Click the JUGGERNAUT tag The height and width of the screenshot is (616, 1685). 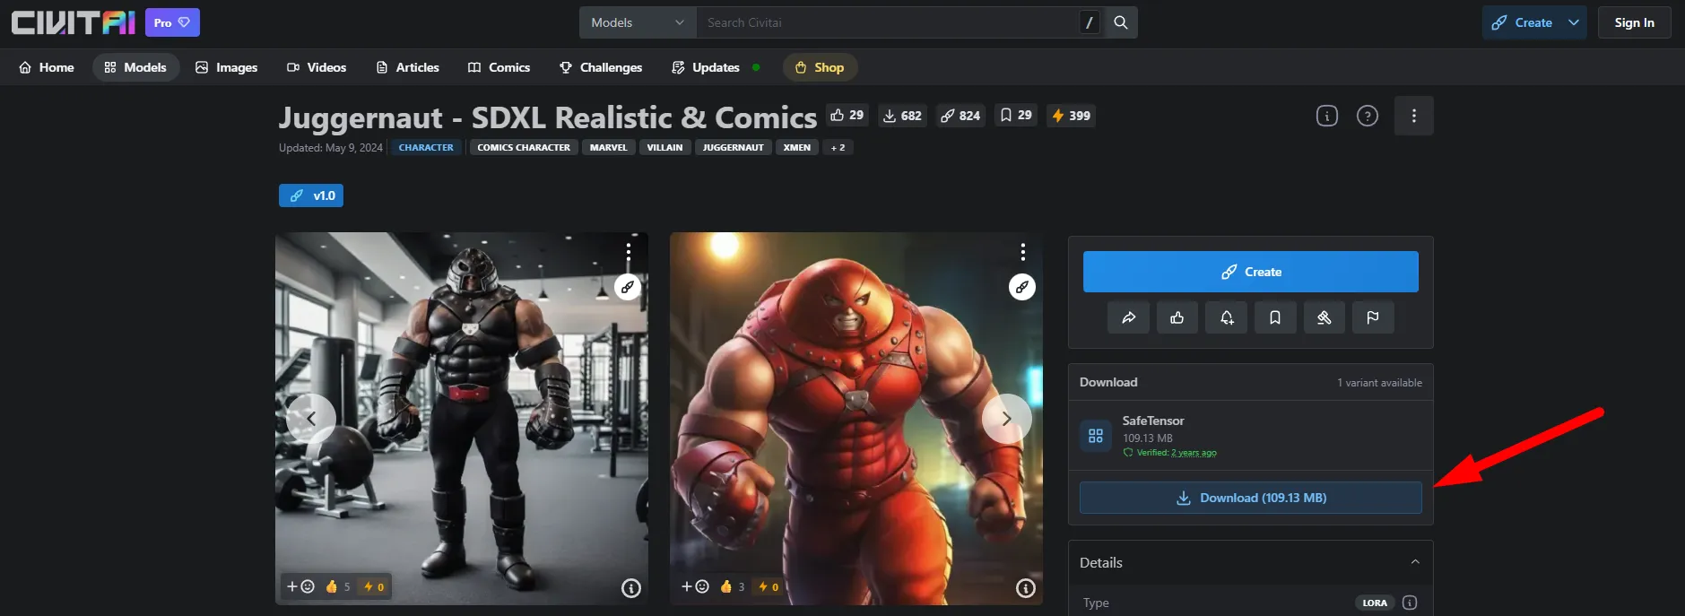coord(733,147)
